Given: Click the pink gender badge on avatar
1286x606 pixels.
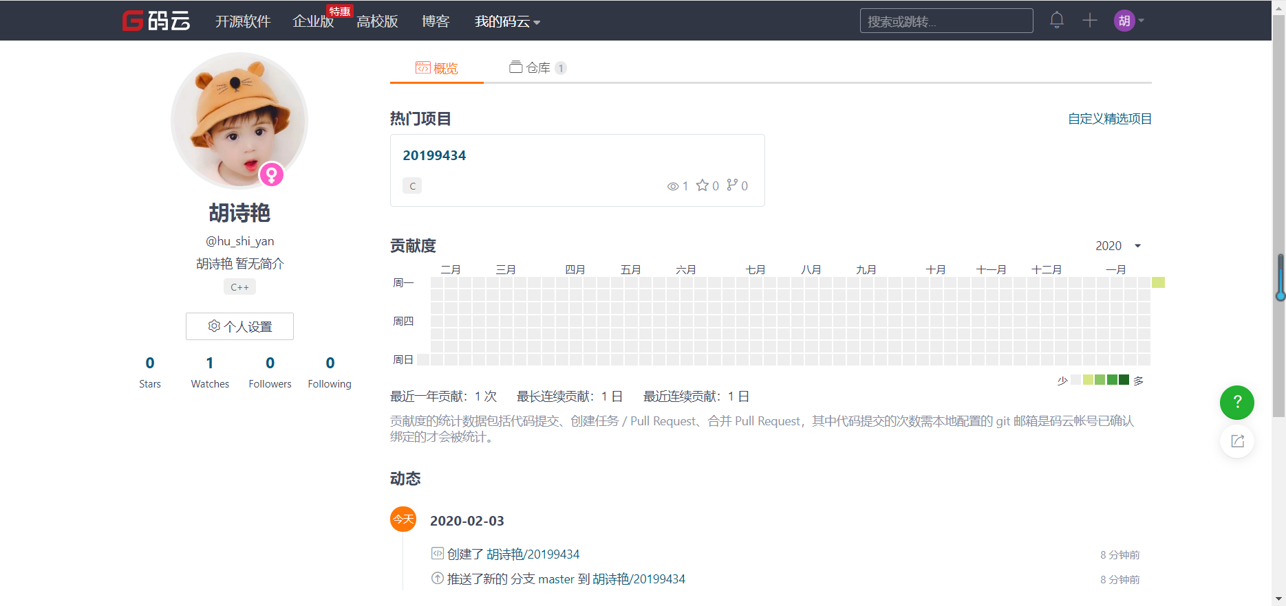Looking at the screenshot, I should pyautogui.click(x=272, y=175).
